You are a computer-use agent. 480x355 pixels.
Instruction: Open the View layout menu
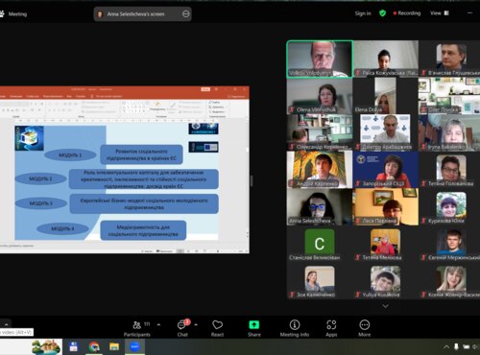[440, 13]
